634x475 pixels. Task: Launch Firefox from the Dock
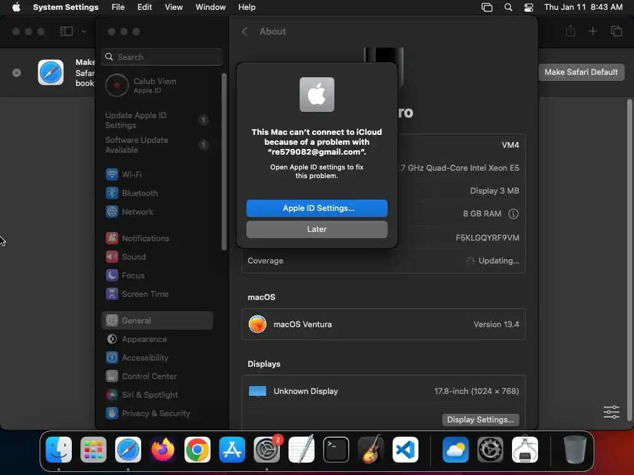163,450
